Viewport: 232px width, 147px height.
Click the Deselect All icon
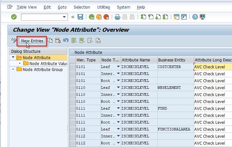[90, 41]
